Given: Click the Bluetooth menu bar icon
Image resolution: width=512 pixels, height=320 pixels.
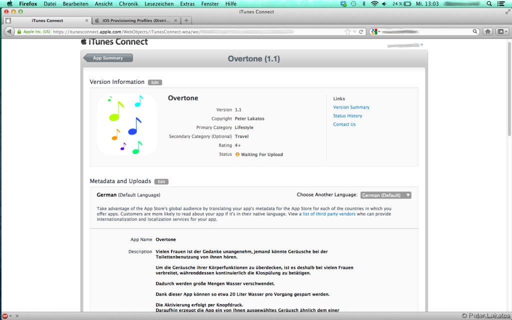Looking at the screenshot, I should pyautogui.click(x=364, y=4).
